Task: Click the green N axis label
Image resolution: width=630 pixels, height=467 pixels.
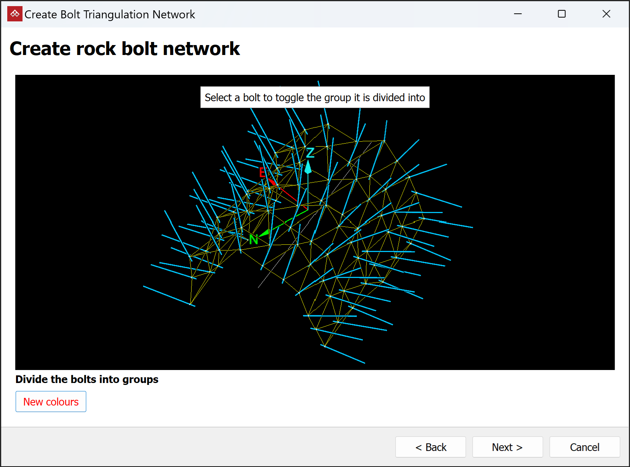Action: pyautogui.click(x=253, y=240)
